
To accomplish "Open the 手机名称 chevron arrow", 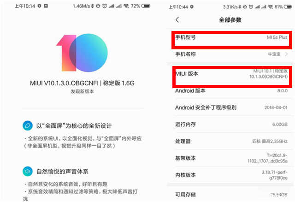I will click(x=286, y=54).
